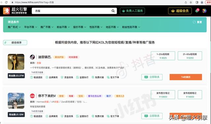Click the Xiaohongshu icon for 停不下来的V
The height and width of the screenshot is (124, 211).
(32, 96)
